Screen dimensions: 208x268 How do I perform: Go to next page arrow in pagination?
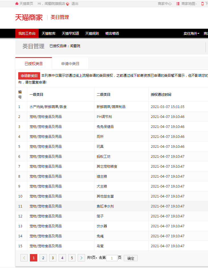[81, 258]
